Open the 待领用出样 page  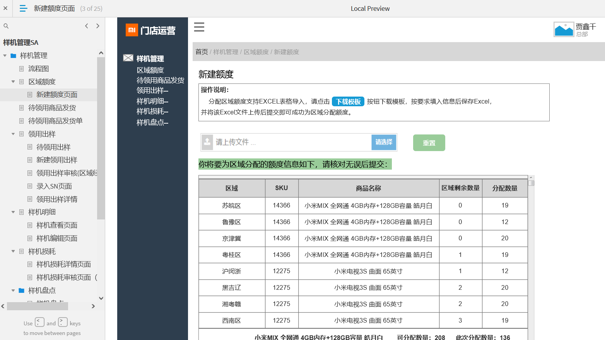click(x=53, y=147)
